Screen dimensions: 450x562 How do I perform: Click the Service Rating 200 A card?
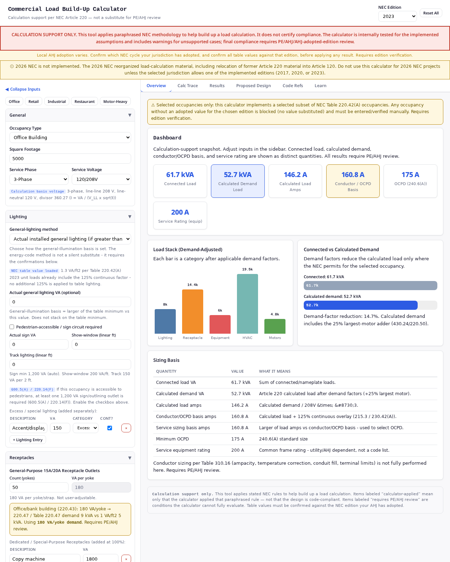[180, 215]
